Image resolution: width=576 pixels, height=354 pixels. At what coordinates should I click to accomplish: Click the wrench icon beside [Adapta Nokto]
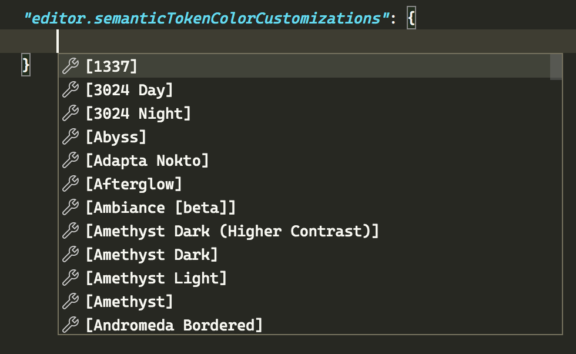pyautogui.click(x=70, y=161)
